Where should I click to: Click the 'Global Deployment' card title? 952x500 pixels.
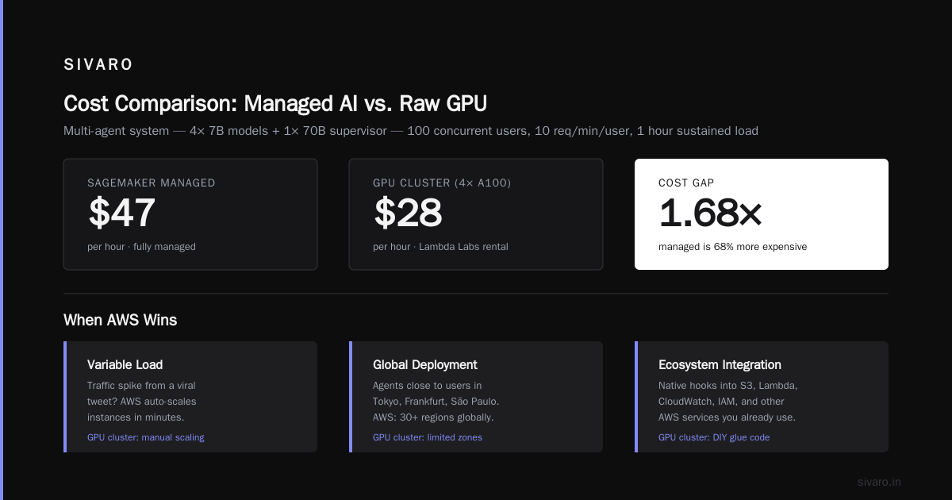pyautogui.click(x=425, y=365)
